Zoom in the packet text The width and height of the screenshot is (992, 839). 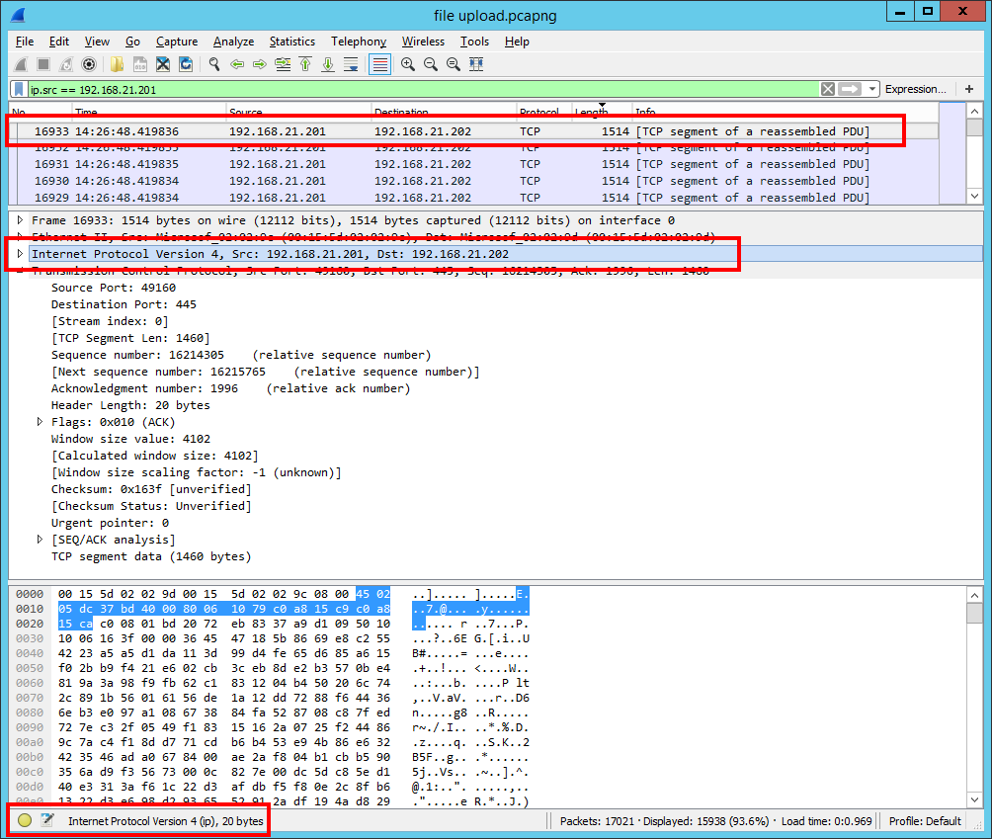(x=408, y=64)
